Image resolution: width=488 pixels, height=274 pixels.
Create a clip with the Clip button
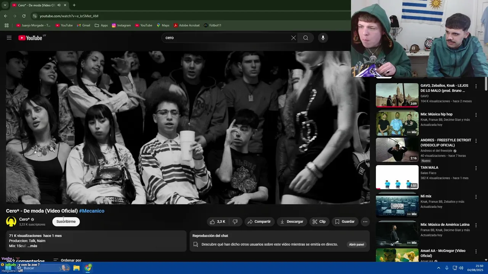(319, 221)
